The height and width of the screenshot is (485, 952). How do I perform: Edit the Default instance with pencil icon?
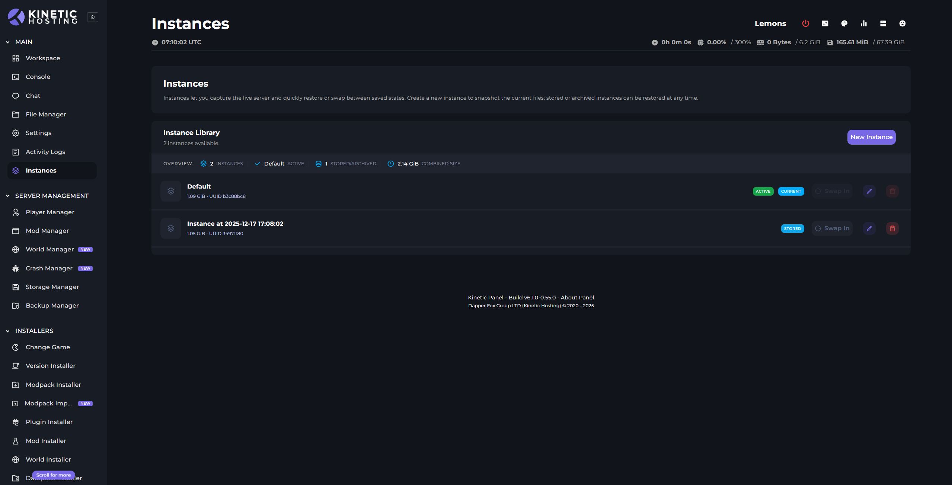point(869,191)
